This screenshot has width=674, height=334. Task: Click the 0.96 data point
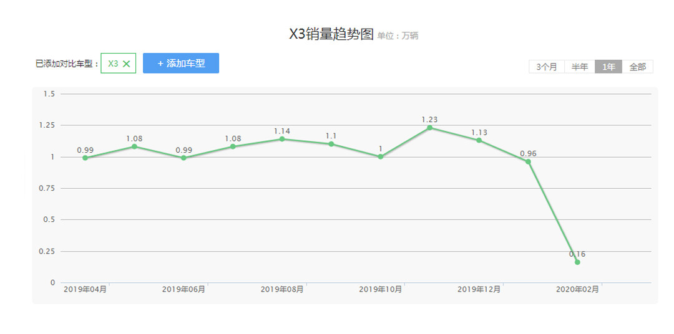[528, 161]
